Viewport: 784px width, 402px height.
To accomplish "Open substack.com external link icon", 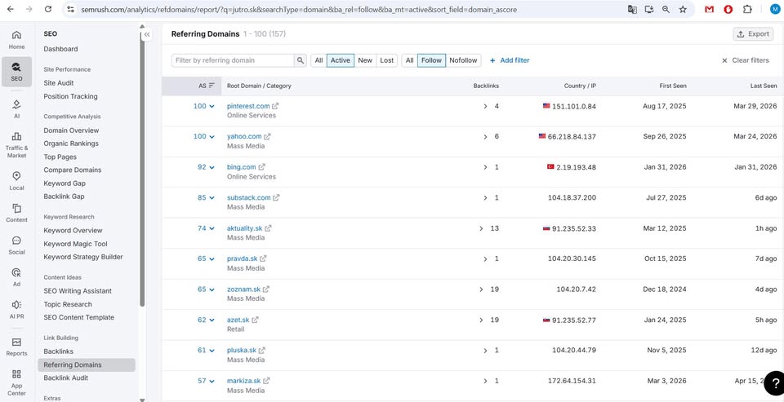I will click(x=276, y=198).
